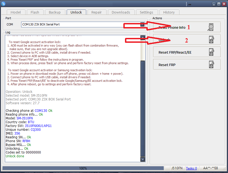The width and height of the screenshot is (228, 173).
Task: Open the Backup tab
Action: (55, 12)
